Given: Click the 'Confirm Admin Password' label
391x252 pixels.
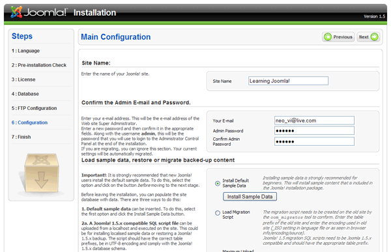Looking at the screenshot, I should click(x=226, y=141).
